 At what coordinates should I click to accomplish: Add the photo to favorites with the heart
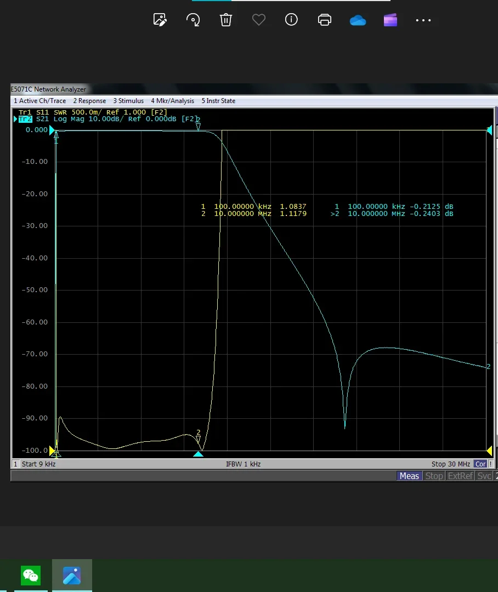(258, 20)
